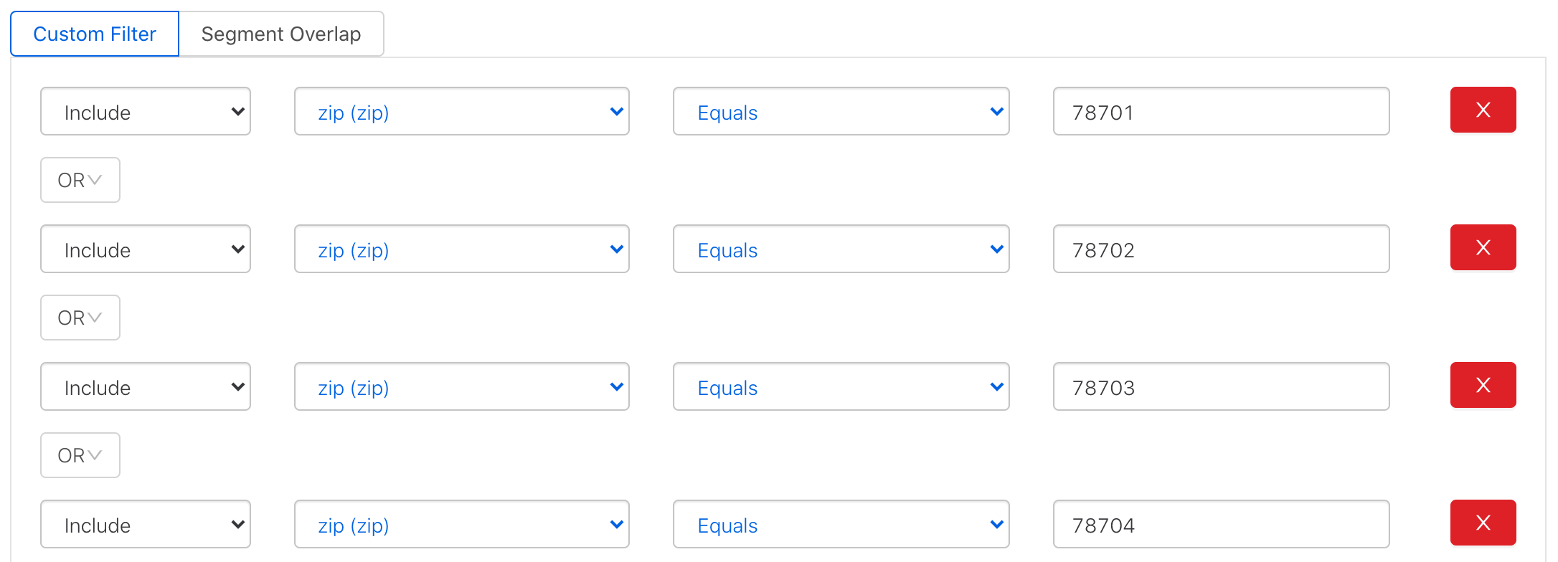Toggle the OR operator below the 78701 row

(80, 180)
